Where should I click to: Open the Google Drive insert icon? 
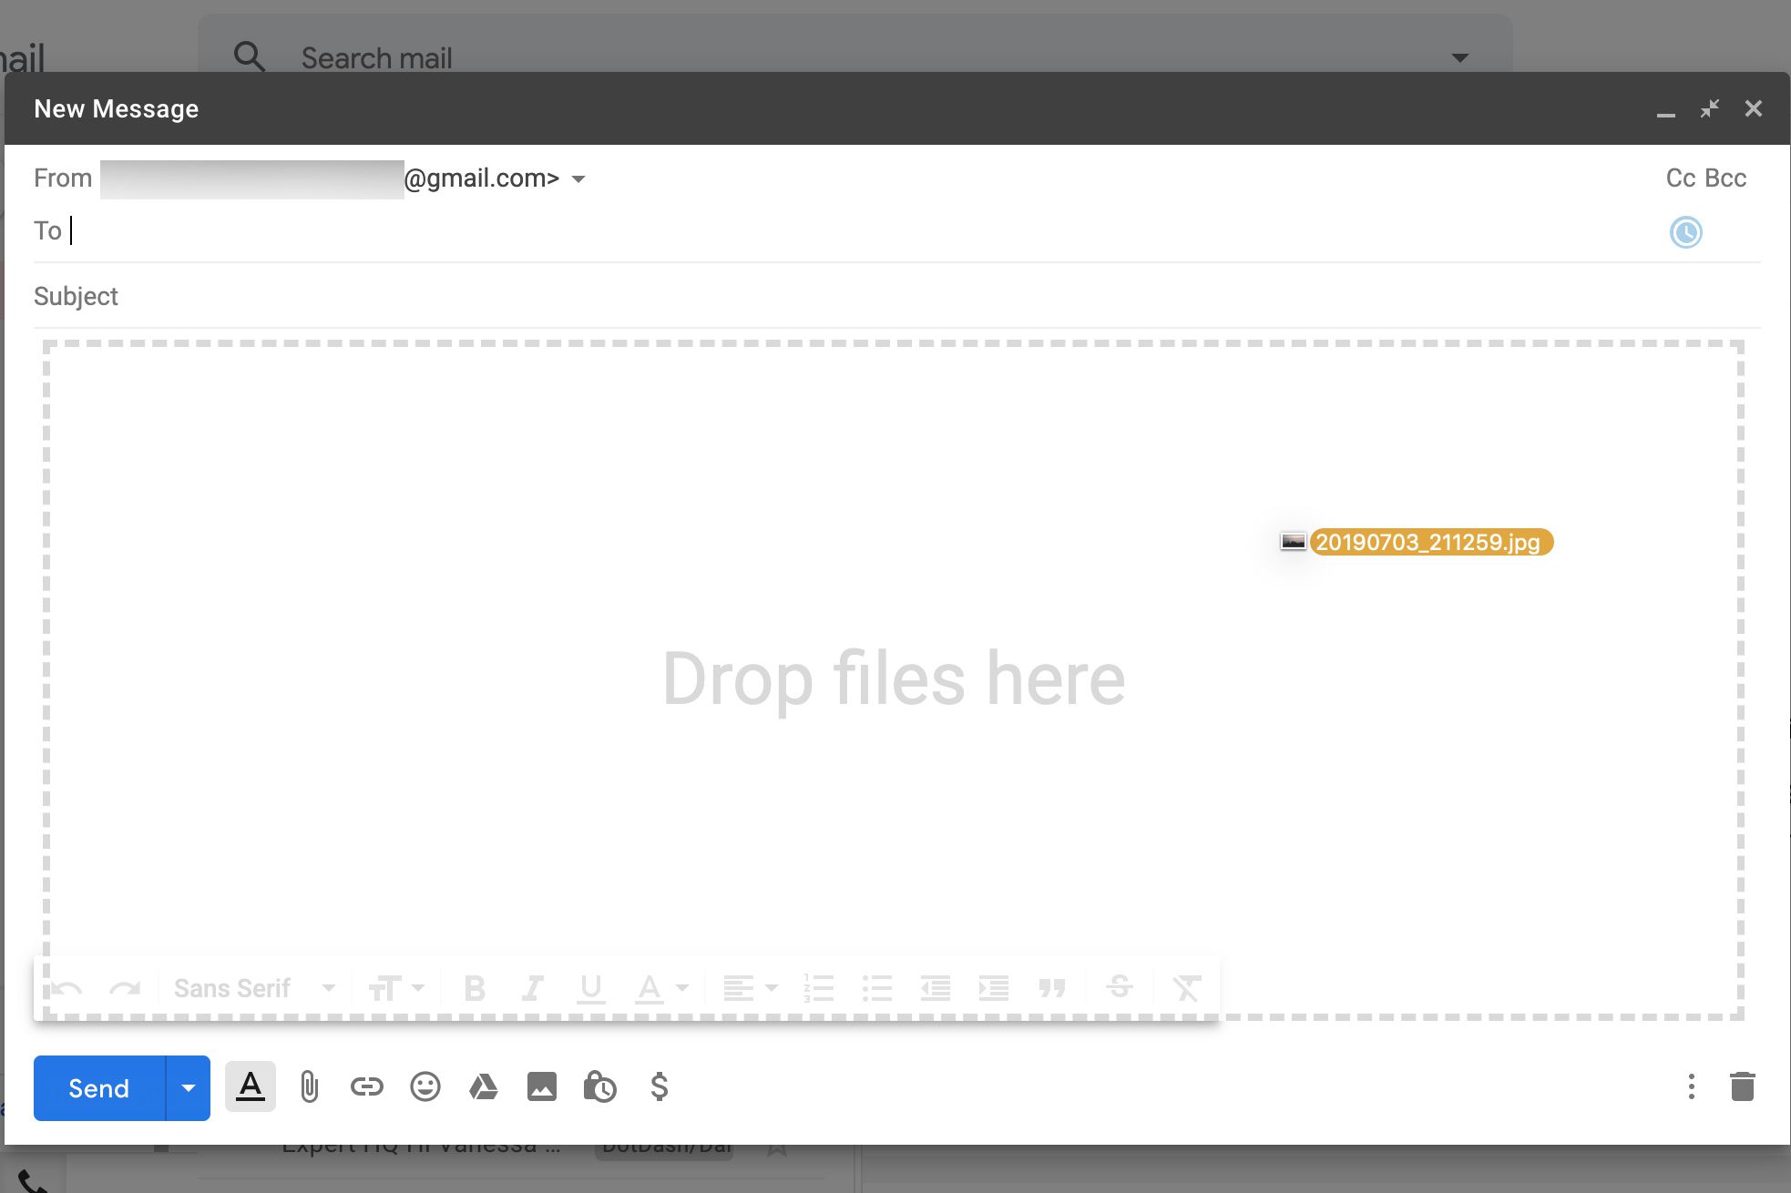(x=482, y=1086)
